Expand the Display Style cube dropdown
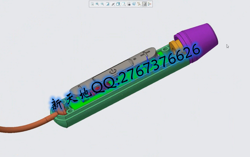The image size is (250, 157). tap(118, 4)
